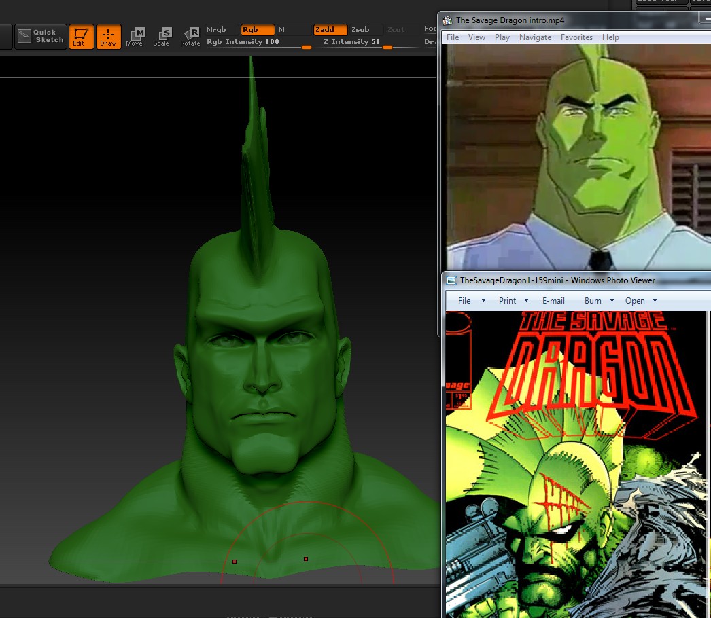This screenshot has height=618, width=711.
Task: Open the Burn dropdown arrow
Action: [612, 300]
